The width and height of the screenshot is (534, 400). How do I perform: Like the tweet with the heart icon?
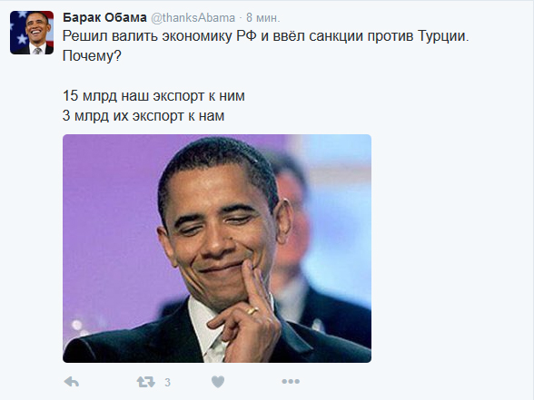(218, 382)
